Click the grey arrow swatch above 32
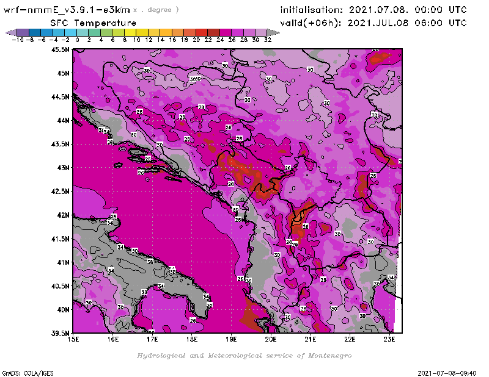The width and height of the screenshot is (489, 377). (x=273, y=33)
